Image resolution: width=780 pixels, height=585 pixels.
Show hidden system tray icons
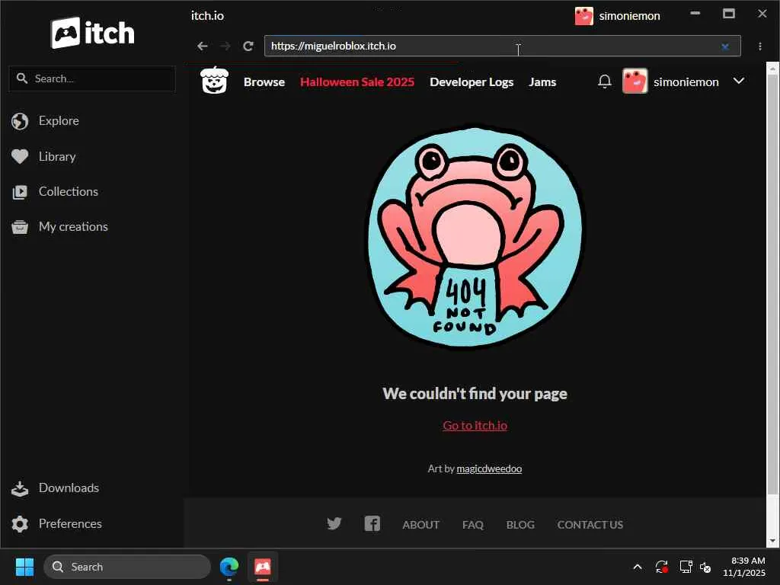point(638,567)
